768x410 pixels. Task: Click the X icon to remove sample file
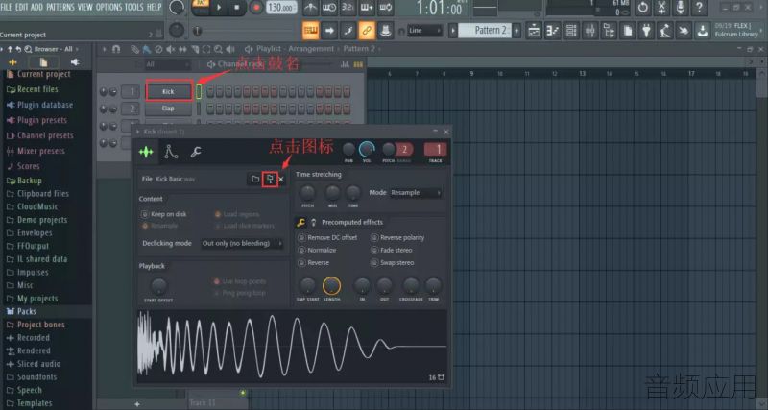280,180
